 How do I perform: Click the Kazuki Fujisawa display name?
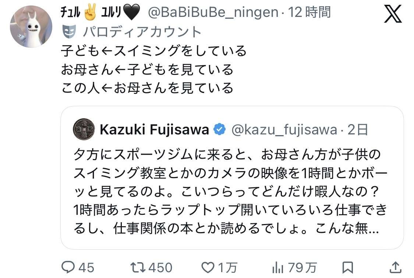(x=155, y=129)
